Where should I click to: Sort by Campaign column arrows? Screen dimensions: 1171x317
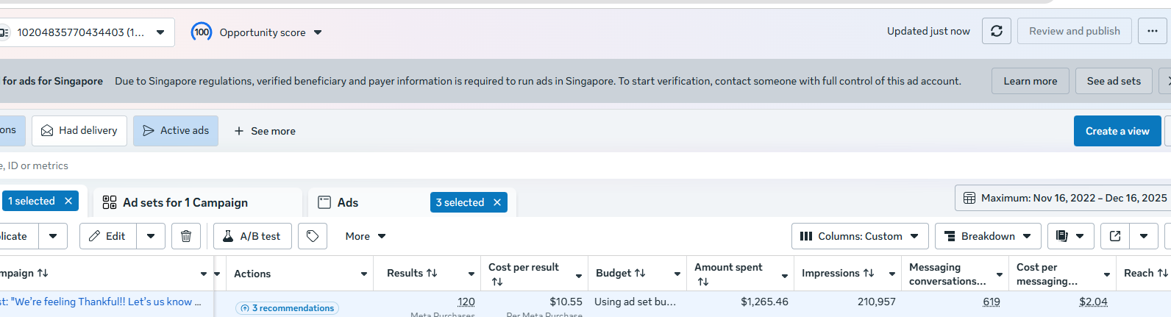coord(43,273)
